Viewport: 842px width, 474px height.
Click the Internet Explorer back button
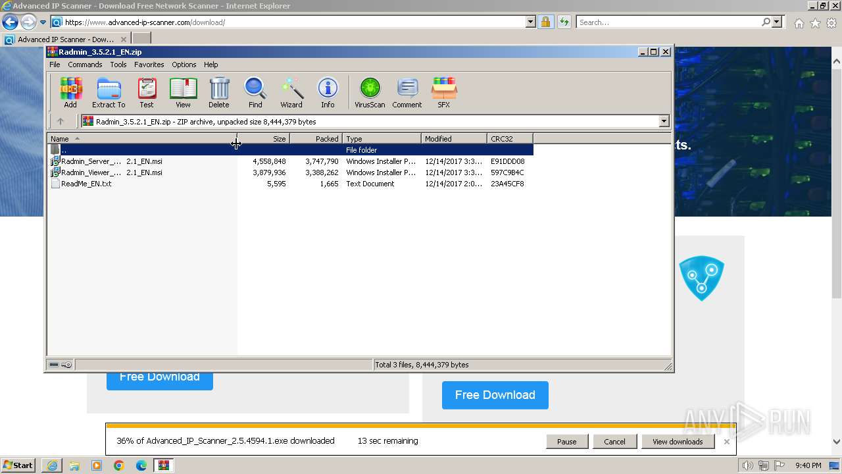(10, 22)
